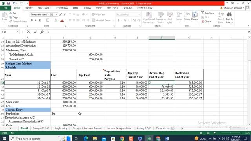Switch to the DATA tab

click(76, 8)
